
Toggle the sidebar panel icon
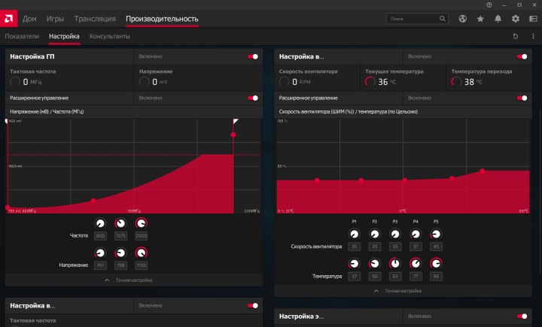coord(533,19)
